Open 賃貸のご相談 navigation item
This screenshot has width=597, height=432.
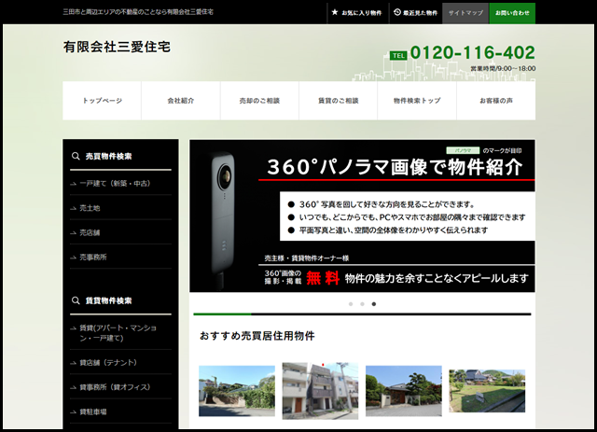tap(338, 101)
